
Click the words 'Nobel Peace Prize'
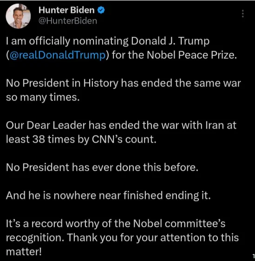(x=191, y=55)
